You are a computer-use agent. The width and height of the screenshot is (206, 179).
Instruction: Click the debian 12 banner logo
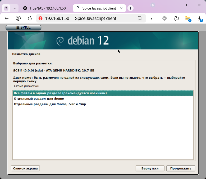[83, 41]
